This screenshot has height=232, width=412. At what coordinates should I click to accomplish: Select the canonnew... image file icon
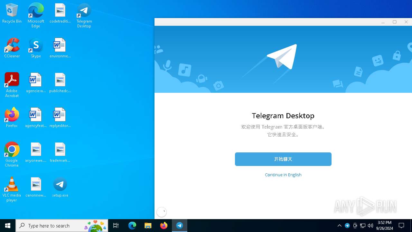click(36, 188)
